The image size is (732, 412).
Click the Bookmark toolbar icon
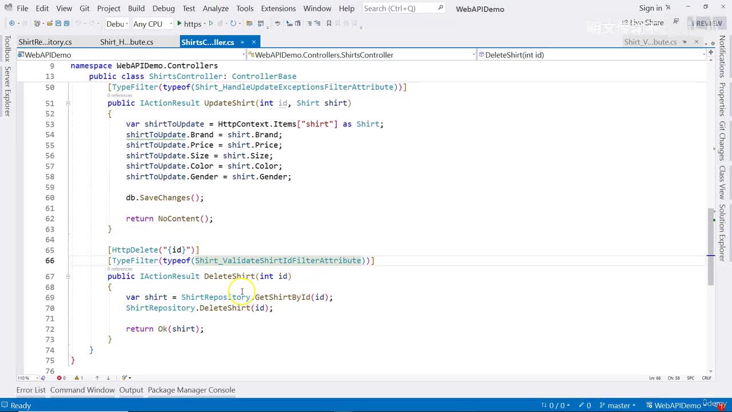click(x=329, y=23)
